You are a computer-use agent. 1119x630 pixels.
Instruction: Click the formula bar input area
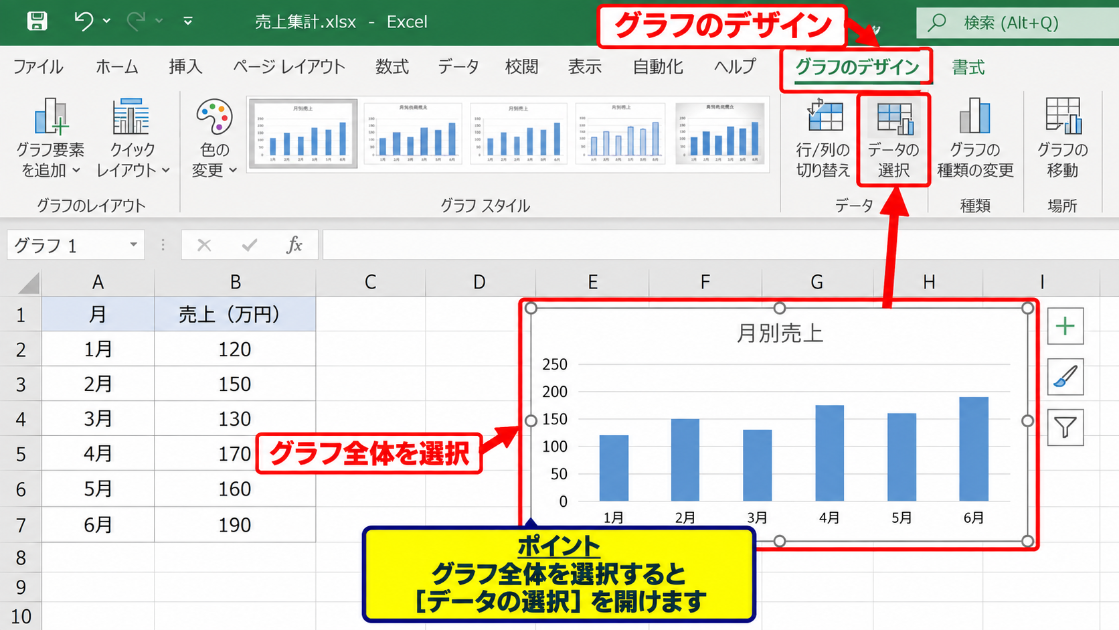click(720, 245)
